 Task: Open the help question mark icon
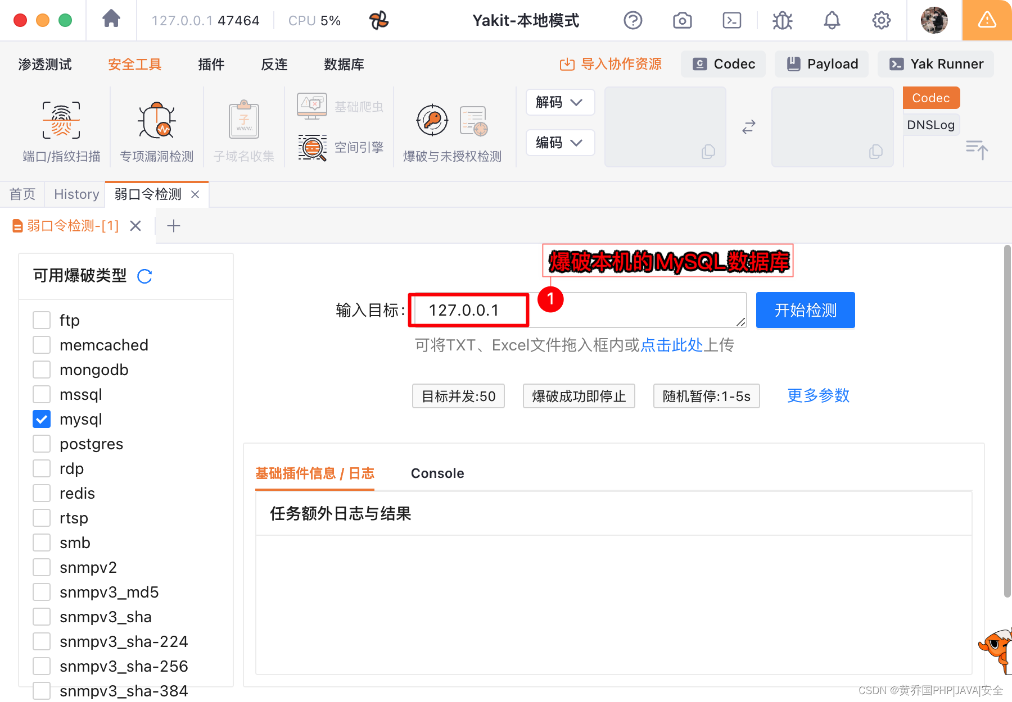pos(632,20)
